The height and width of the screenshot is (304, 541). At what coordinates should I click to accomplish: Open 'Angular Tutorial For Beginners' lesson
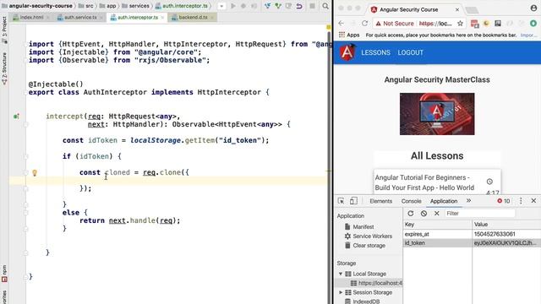tap(424, 182)
